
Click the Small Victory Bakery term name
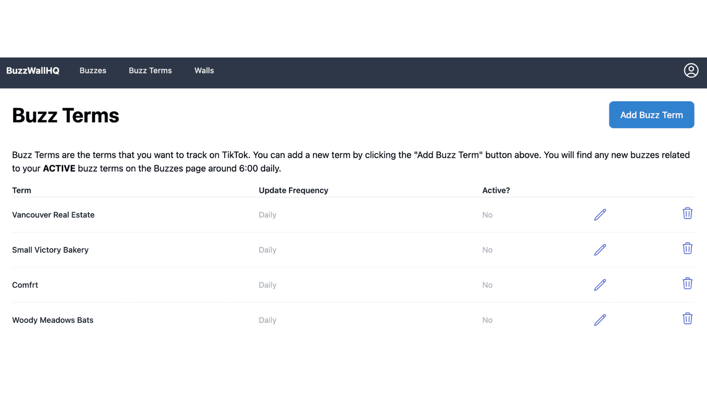(x=50, y=250)
